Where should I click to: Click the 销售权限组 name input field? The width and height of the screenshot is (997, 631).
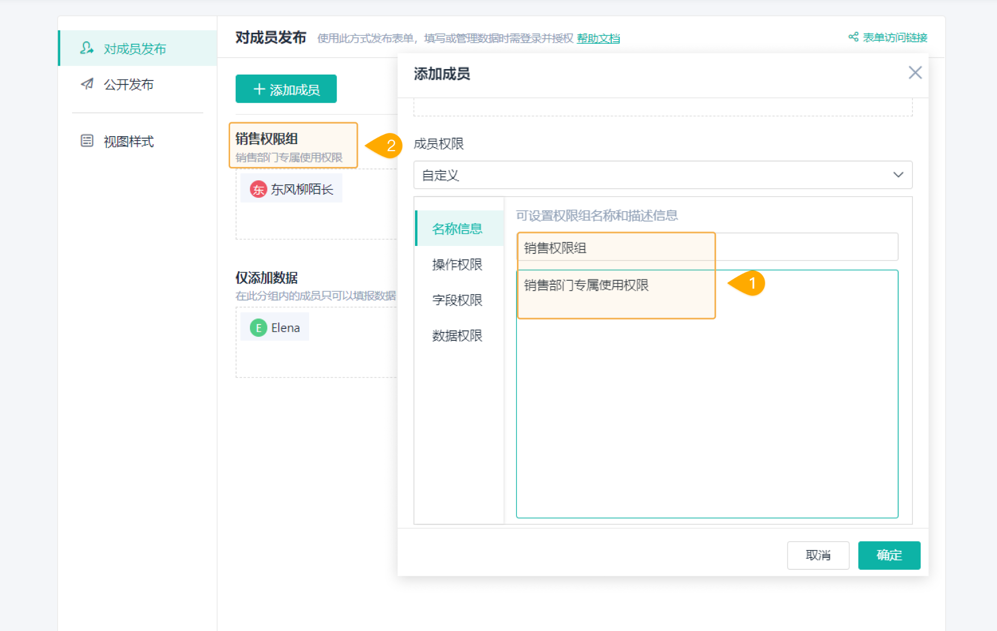pos(707,247)
